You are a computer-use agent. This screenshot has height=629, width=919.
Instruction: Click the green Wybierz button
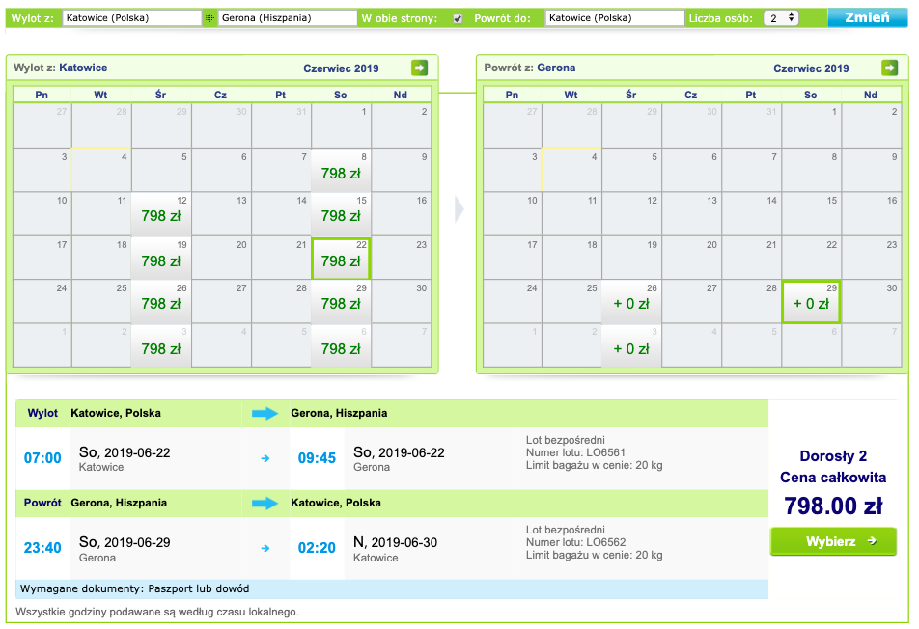(x=833, y=541)
